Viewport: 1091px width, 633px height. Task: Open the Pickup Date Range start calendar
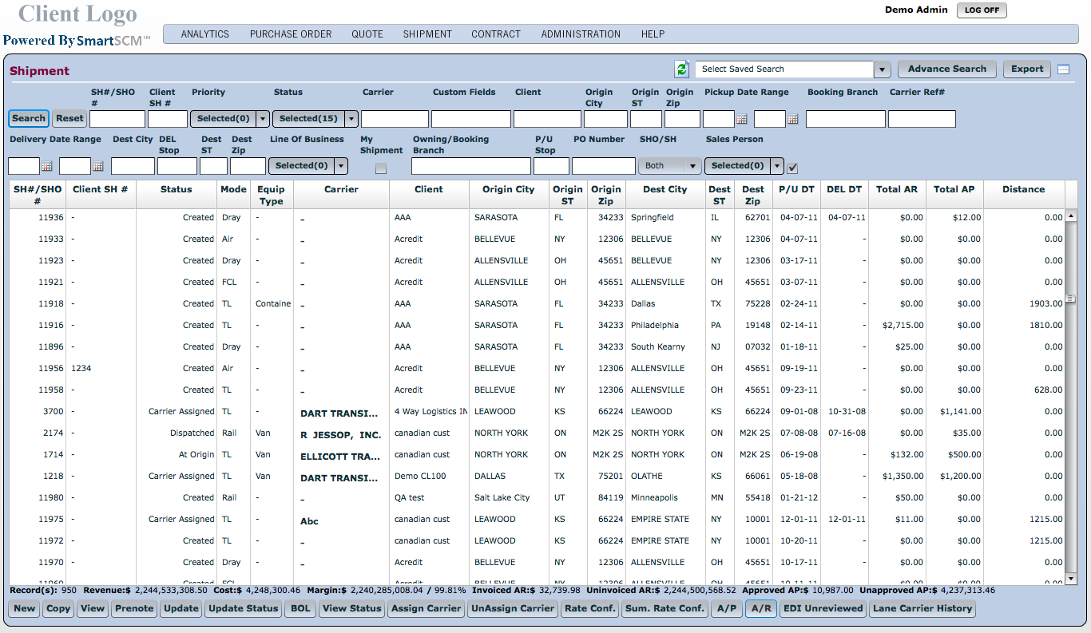(x=741, y=119)
